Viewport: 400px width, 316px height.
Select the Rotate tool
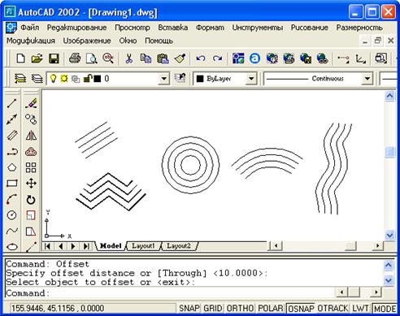click(31, 200)
